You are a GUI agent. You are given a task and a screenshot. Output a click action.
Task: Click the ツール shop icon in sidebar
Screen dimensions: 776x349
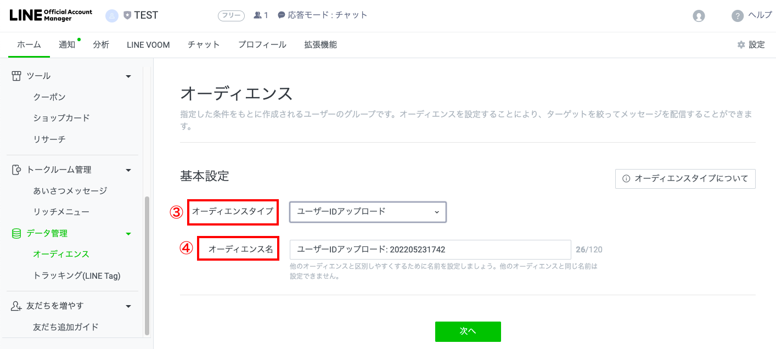(16, 76)
